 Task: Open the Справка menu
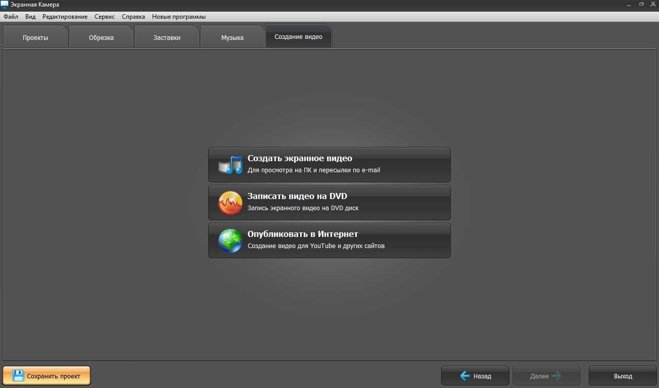click(133, 17)
